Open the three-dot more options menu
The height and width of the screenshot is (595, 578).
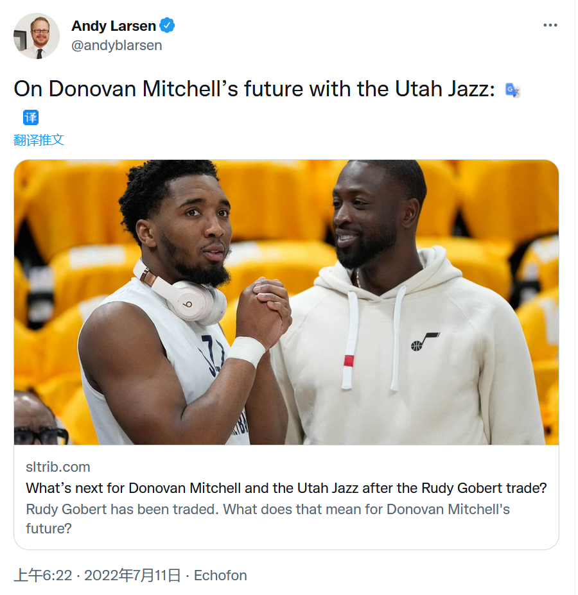pos(550,25)
